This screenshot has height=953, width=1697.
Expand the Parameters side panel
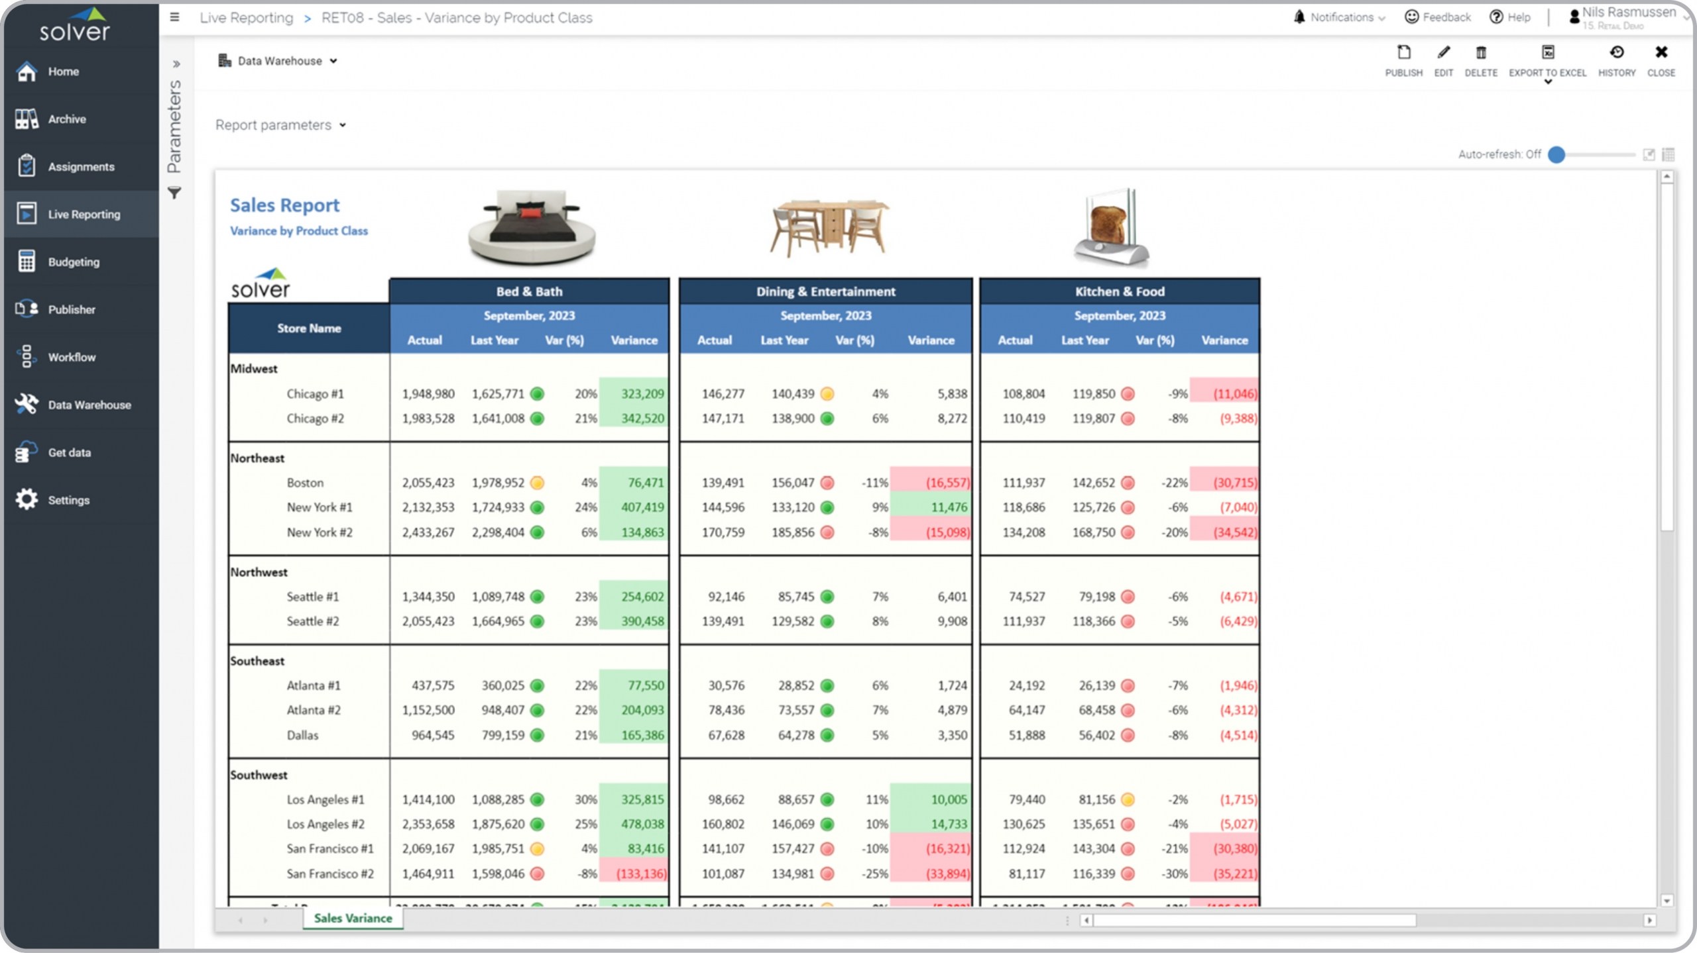[176, 64]
